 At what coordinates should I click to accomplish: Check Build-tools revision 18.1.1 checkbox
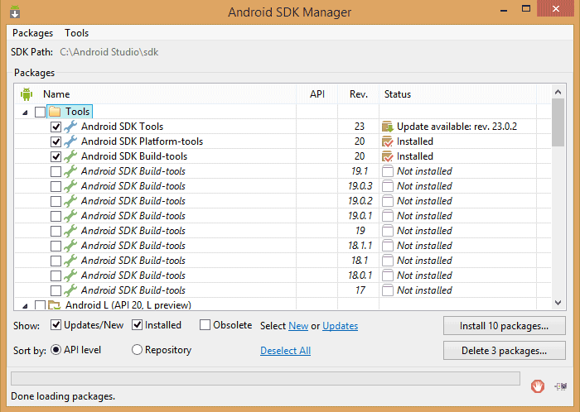(56, 246)
